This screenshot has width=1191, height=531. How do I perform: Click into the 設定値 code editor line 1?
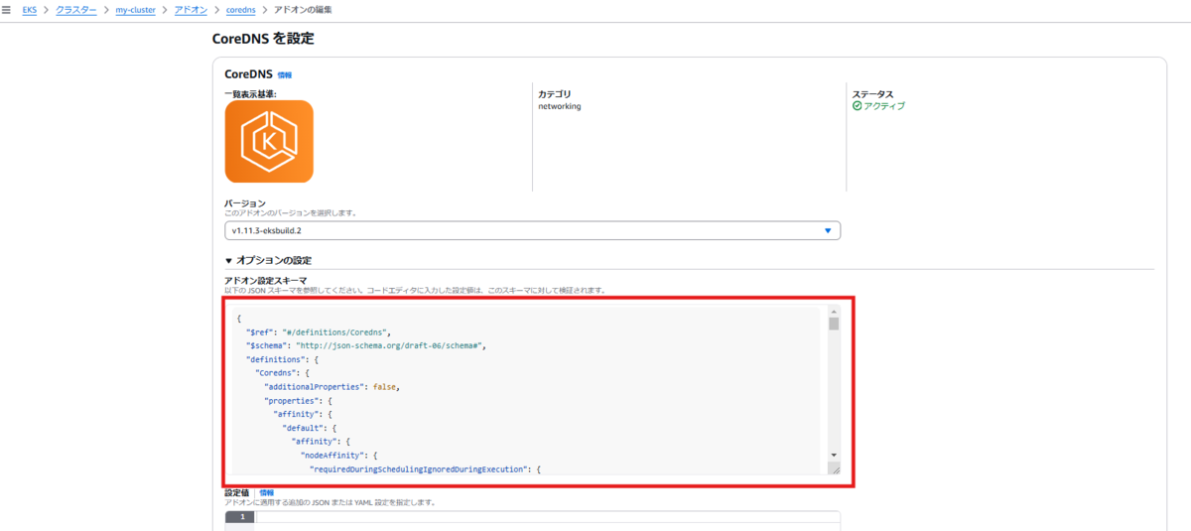[x=548, y=517]
